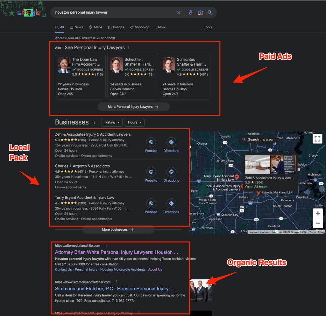Switch to the Maps tab
The image size is (326, 316).
(x=96, y=27)
